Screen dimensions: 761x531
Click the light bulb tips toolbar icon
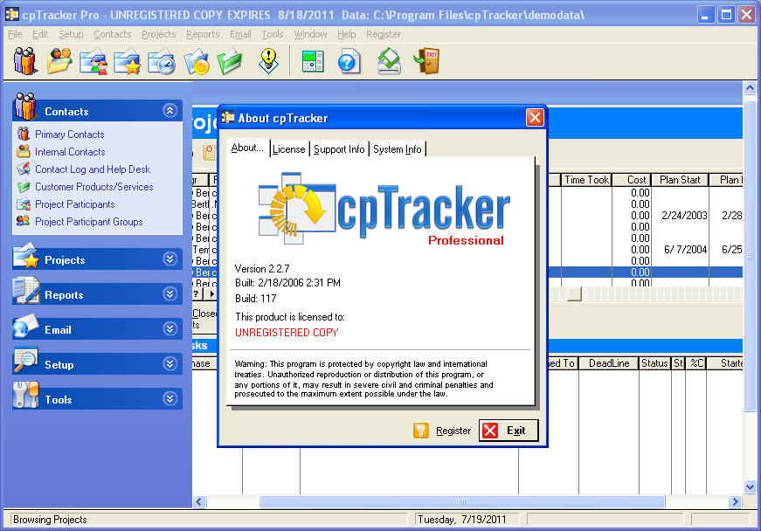pyautogui.click(x=268, y=61)
